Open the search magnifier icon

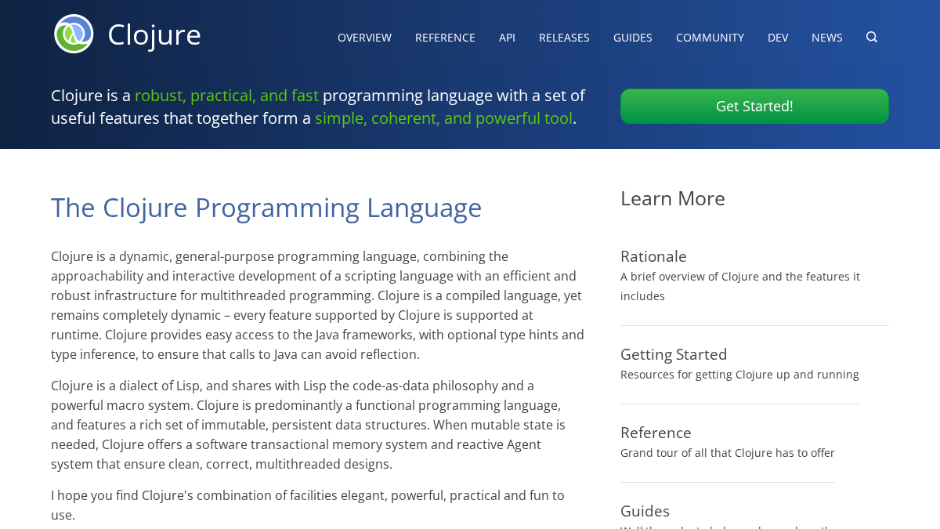pos(872,37)
